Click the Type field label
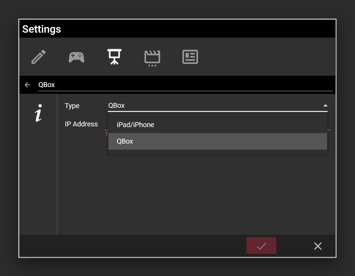This screenshot has width=355, height=276. pyautogui.click(x=72, y=106)
